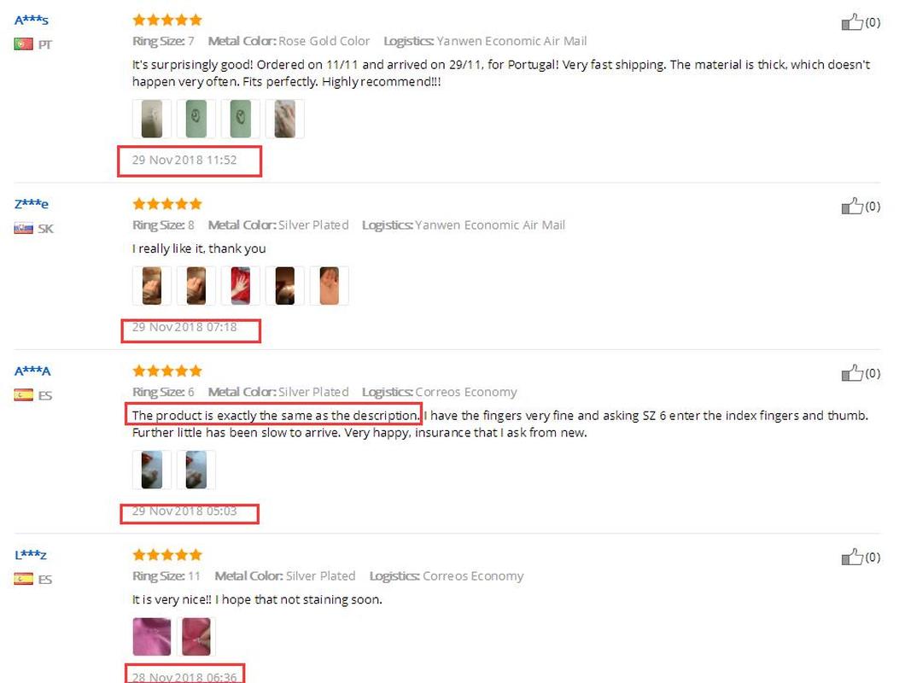Open fifth photo in Z***e review
The width and height of the screenshot is (905, 683).
point(330,286)
